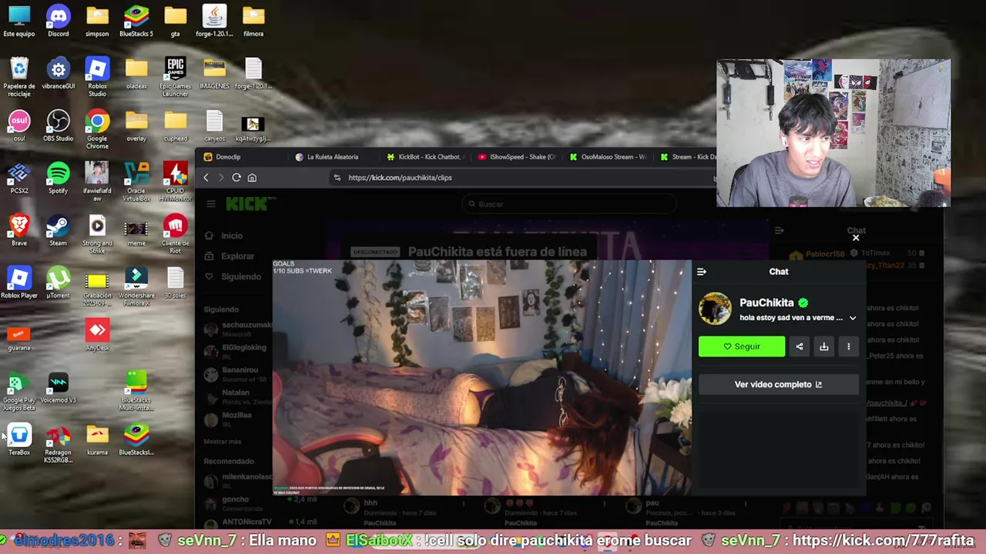
Task: Open the 30 soles text file
Action: tap(176, 282)
